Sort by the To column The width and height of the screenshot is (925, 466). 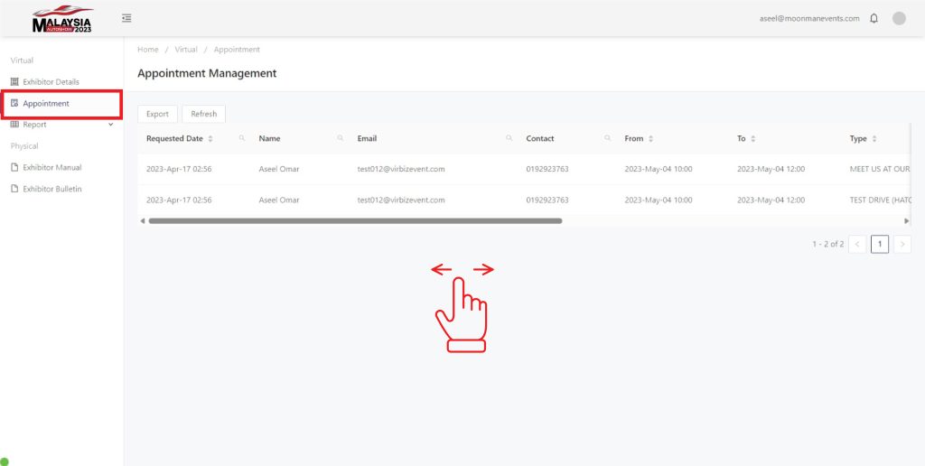tap(752, 139)
